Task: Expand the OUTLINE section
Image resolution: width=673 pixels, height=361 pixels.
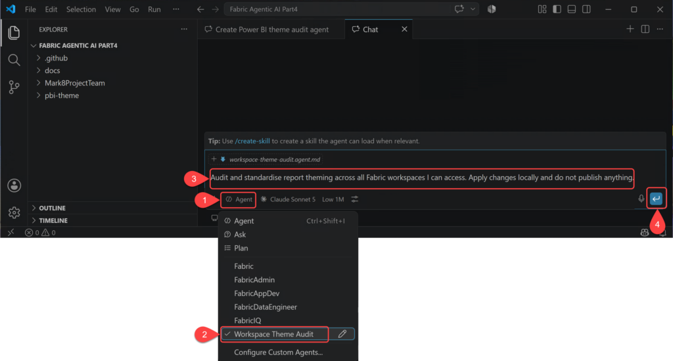Action: click(52, 208)
